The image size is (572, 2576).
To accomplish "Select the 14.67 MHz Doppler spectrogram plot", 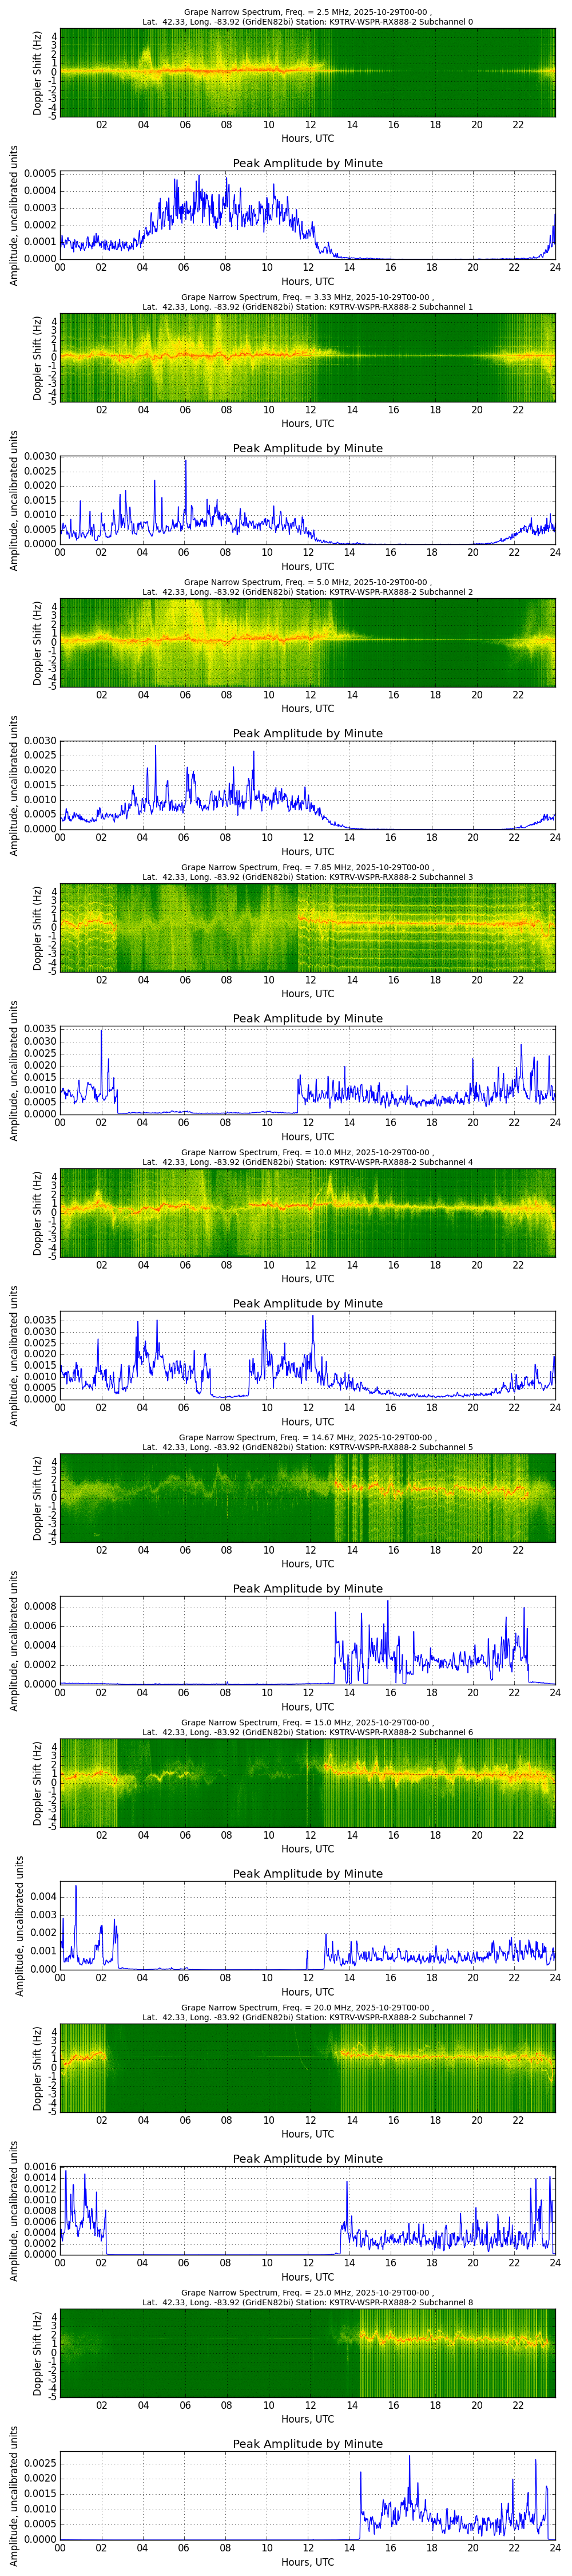I will pos(308,1497).
